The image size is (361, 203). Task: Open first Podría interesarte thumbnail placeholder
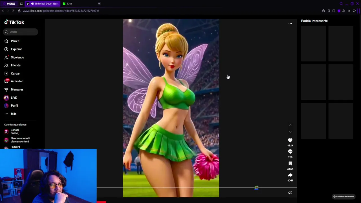pyautogui.click(x=314, y=43)
